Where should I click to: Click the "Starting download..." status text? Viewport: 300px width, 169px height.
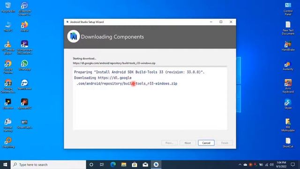[x=84, y=58]
